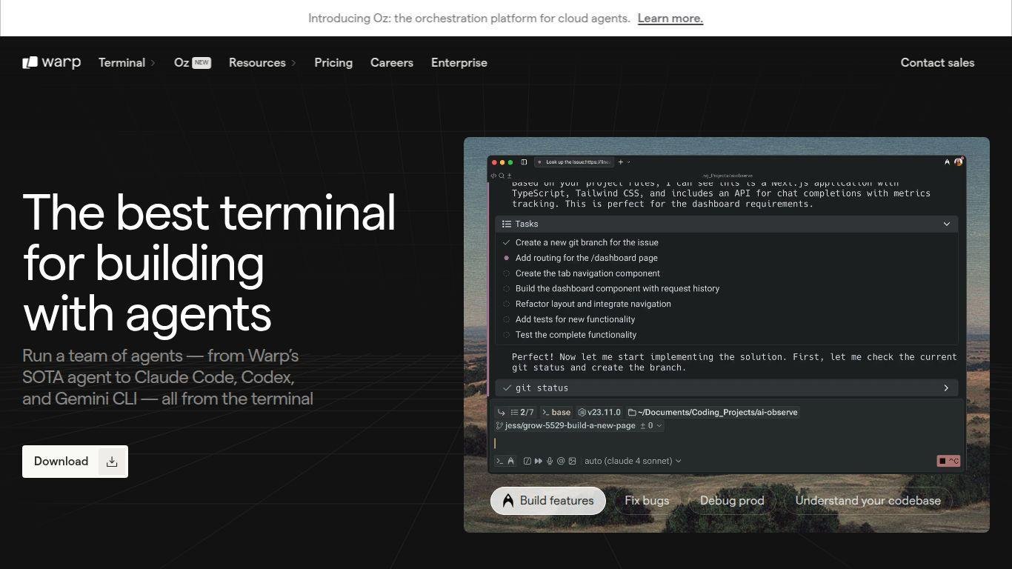Click the @ mention context icon
Image resolution: width=1012 pixels, height=569 pixels.
click(x=561, y=461)
